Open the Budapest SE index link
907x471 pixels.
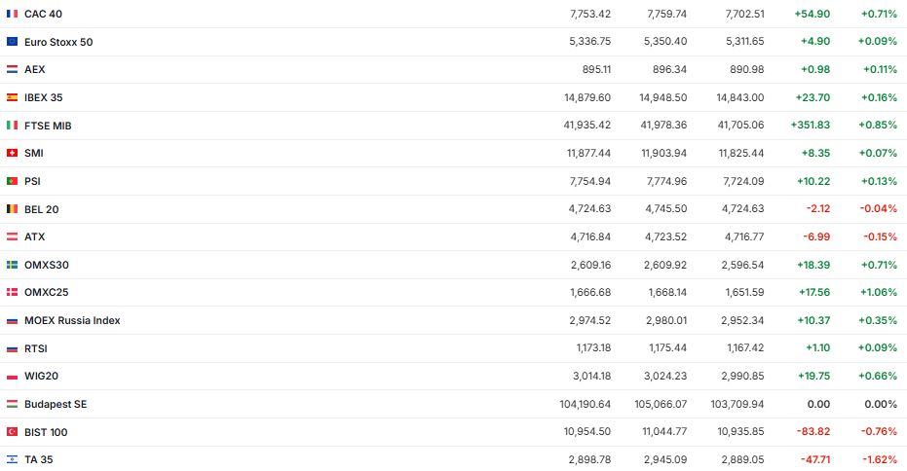pyautogui.click(x=56, y=404)
